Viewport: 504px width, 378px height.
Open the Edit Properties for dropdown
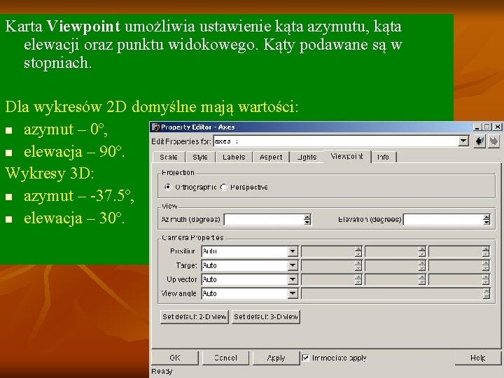(x=463, y=141)
